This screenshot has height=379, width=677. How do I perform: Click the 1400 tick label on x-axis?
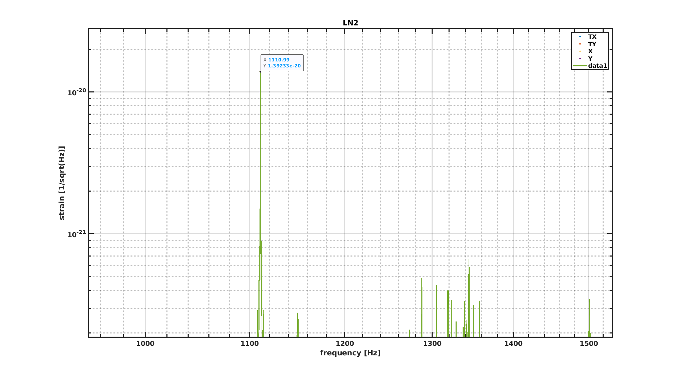pos(513,344)
